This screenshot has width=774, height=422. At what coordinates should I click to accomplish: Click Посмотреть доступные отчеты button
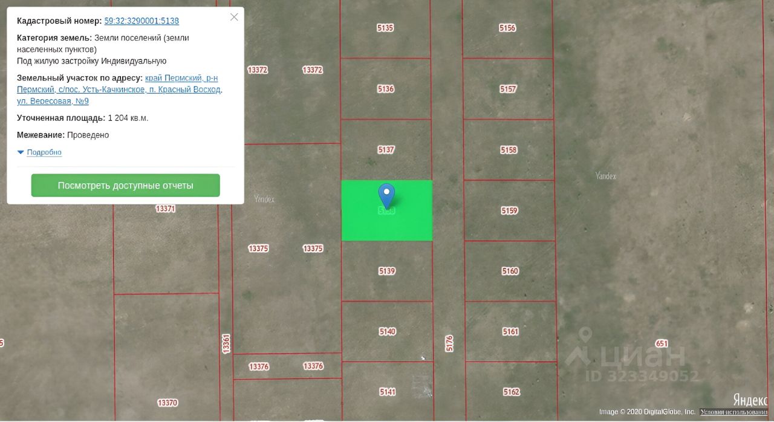125,186
